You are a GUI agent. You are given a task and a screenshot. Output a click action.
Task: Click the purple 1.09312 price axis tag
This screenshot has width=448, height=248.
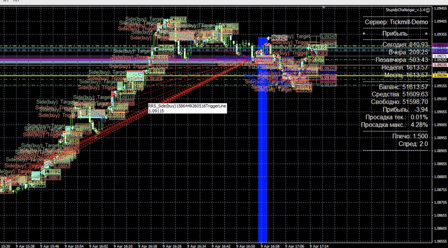pyautogui.click(x=440, y=45)
